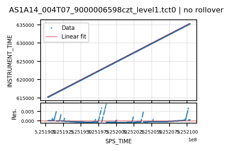
Task: Click the 0.000 residual tick label
Action: [28, 121]
